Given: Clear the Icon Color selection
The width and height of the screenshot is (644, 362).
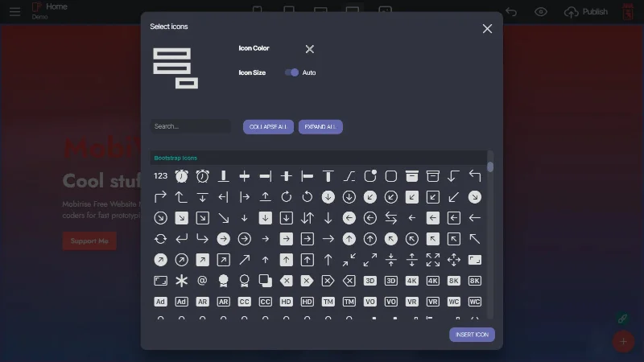Looking at the screenshot, I should coord(310,49).
